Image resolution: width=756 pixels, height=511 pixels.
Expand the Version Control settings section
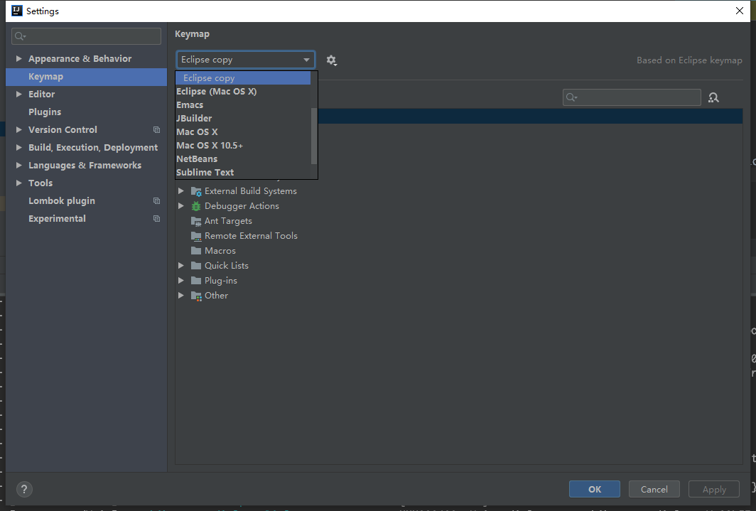coord(18,129)
